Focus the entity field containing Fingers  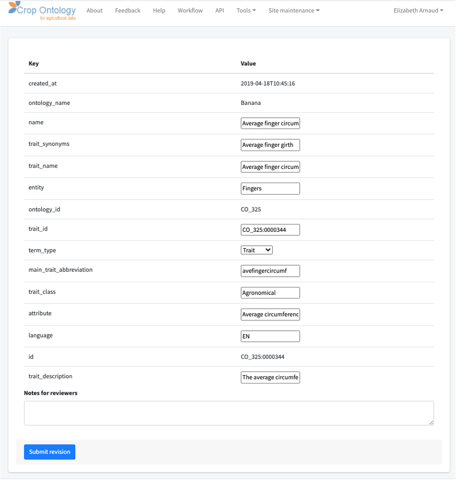270,188
